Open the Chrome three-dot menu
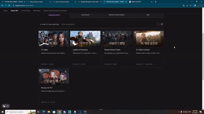204x114 pixels. [202, 6]
